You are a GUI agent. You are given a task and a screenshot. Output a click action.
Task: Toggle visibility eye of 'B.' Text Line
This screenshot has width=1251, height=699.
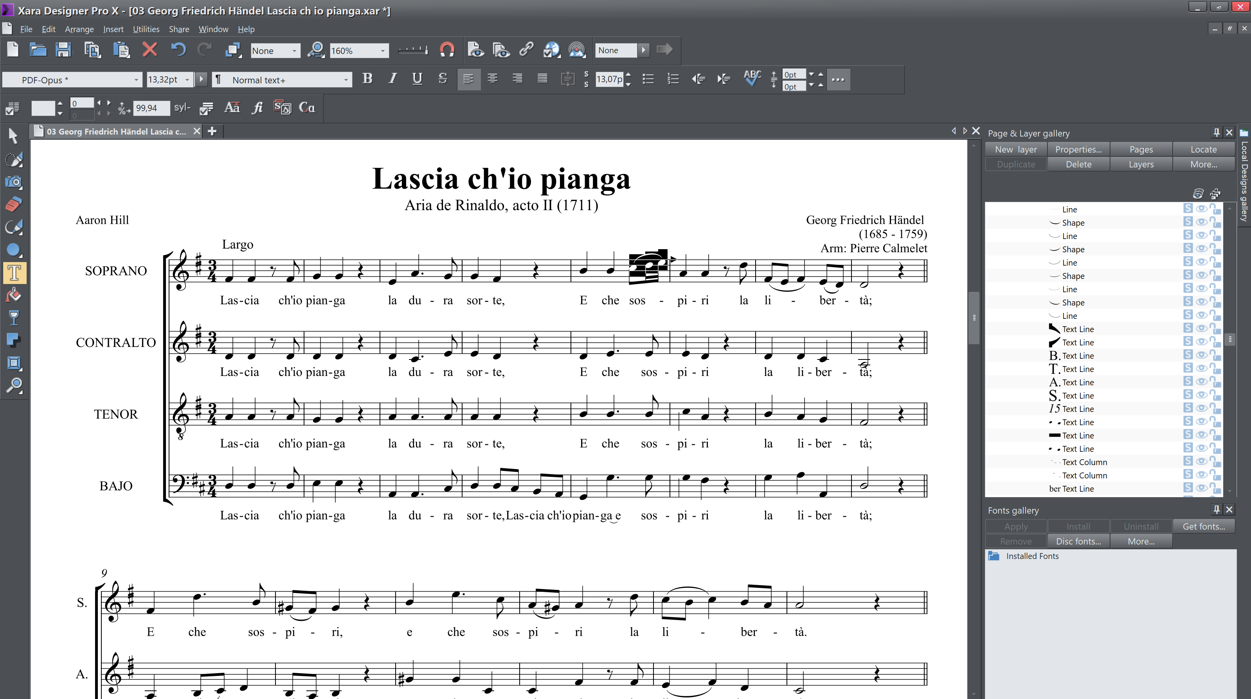pyautogui.click(x=1201, y=355)
